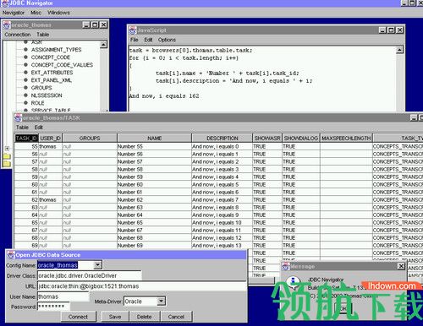
Task: Click the Connect button
Action: [x=78, y=317]
